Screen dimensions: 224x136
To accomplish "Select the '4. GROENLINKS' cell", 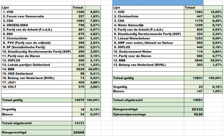I will tap(37, 25).
